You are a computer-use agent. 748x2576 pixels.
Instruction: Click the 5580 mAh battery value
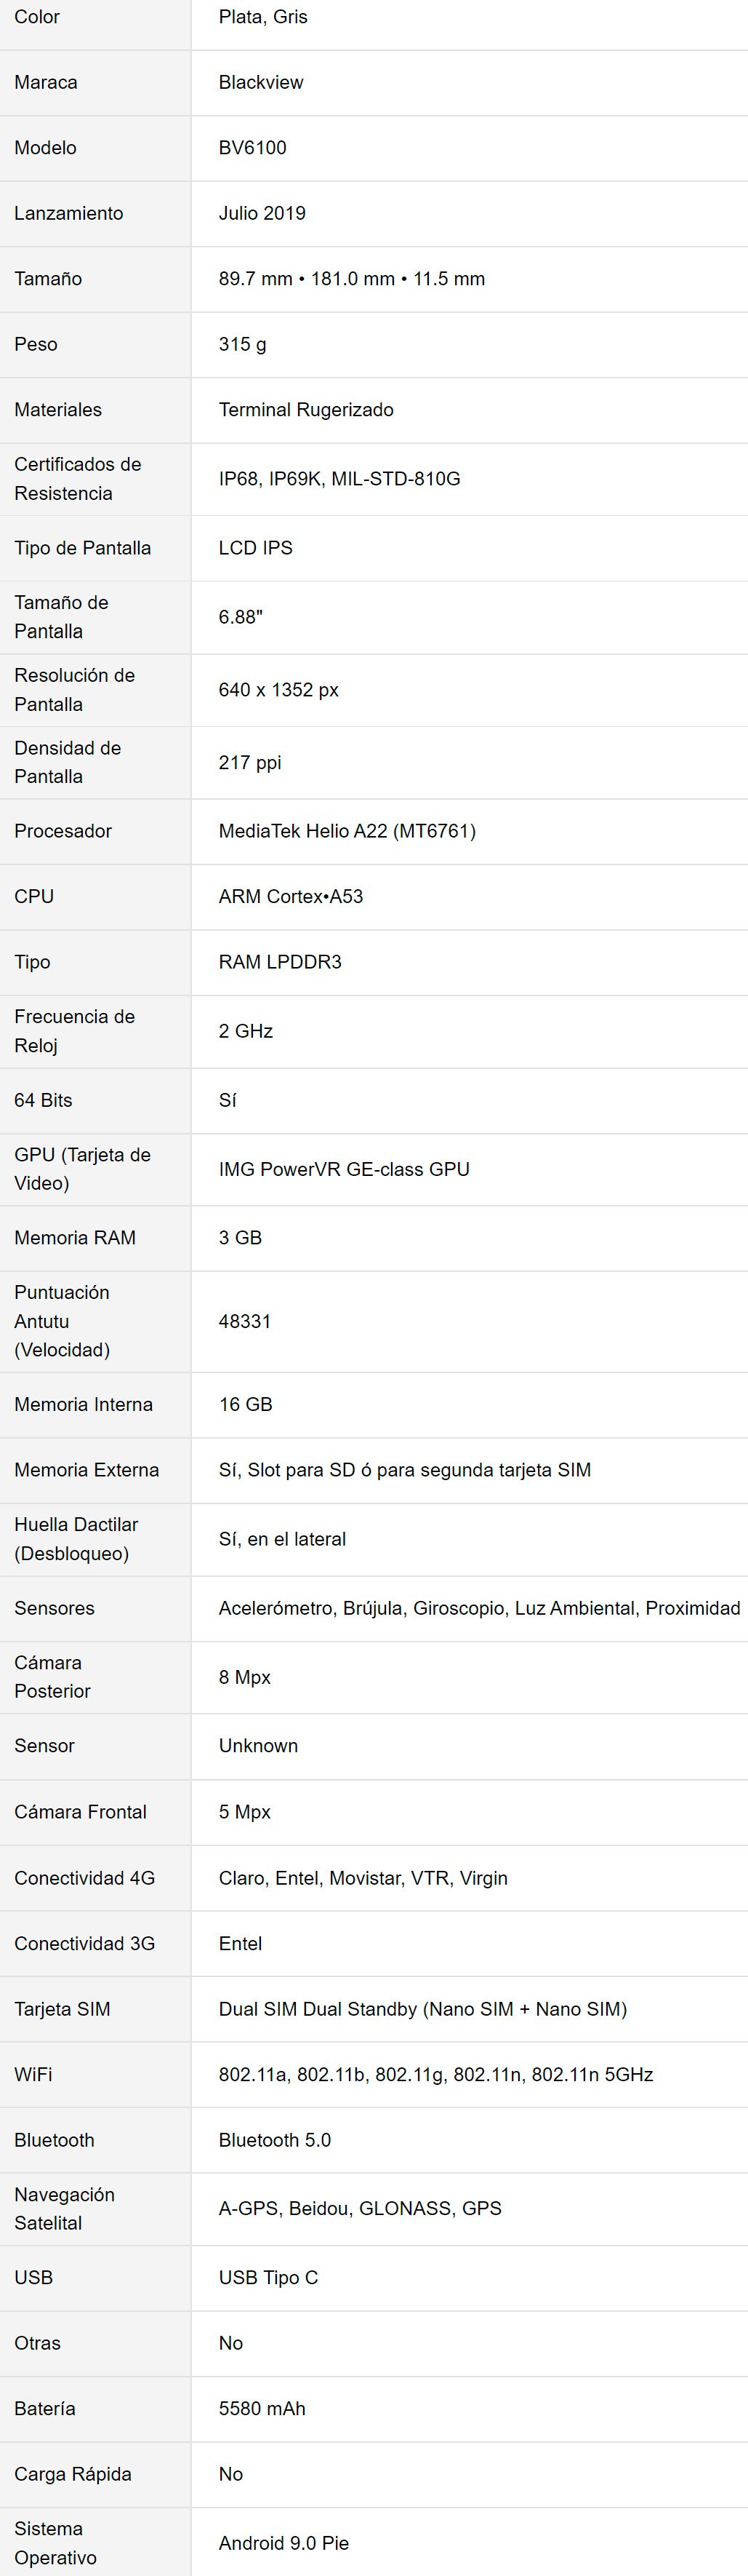[x=262, y=2408]
